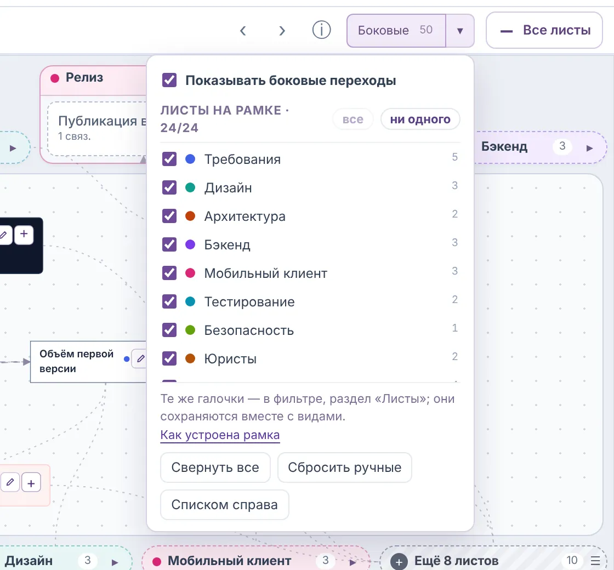The width and height of the screenshot is (614, 570).
Task: Click the "Тестирование" label in the list
Action: tap(249, 302)
